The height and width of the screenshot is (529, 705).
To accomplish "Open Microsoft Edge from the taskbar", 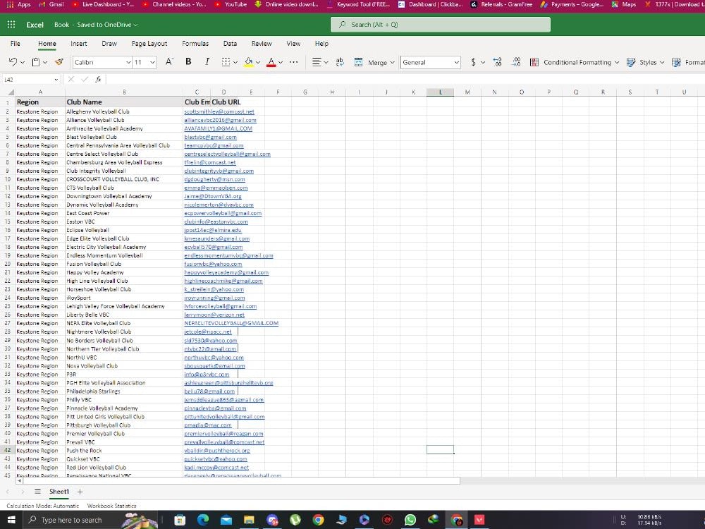I will pyautogui.click(x=203, y=520).
